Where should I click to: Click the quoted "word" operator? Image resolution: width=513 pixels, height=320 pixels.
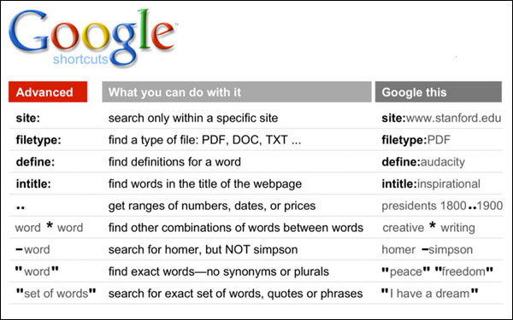[x=37, y=271]
